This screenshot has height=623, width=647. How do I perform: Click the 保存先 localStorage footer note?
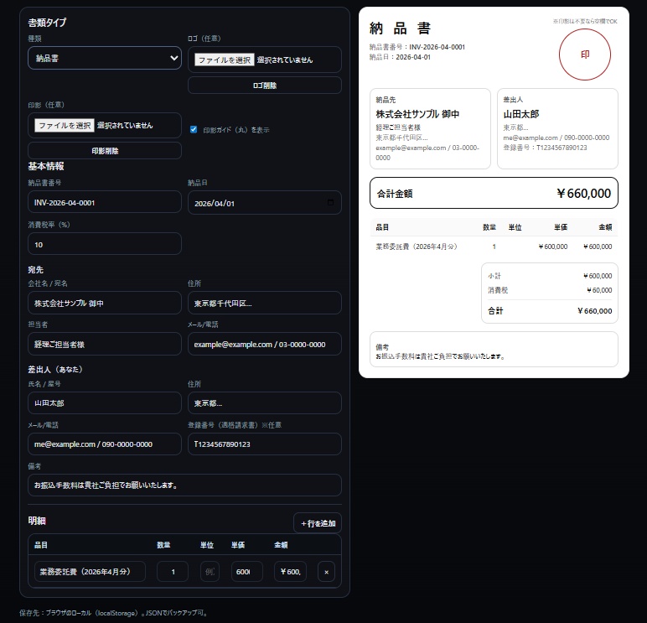point(114,613)
